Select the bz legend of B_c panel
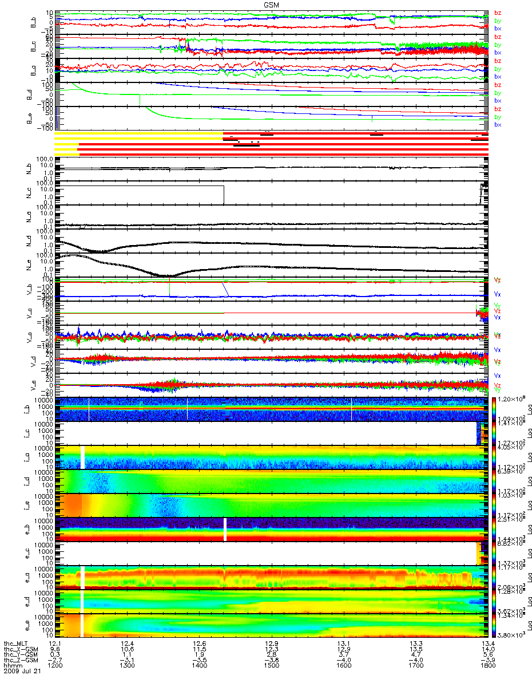This screenshot has height=687, width=532. coord(498,37)
